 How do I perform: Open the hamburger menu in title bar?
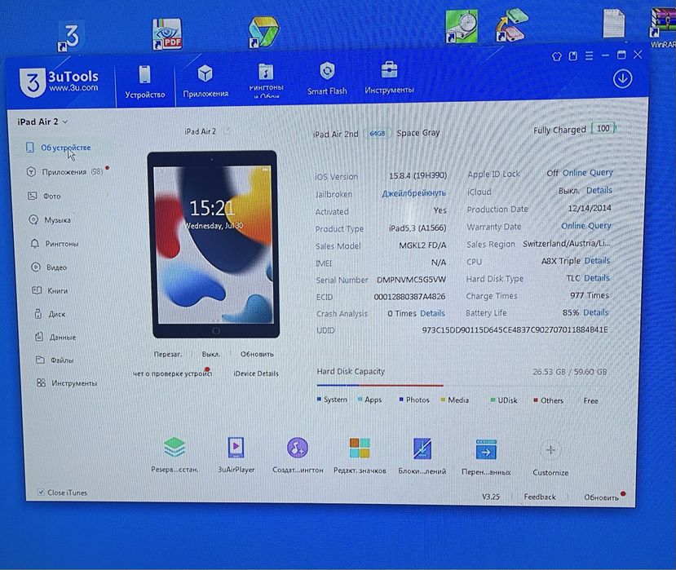click(x=589, y=55)
